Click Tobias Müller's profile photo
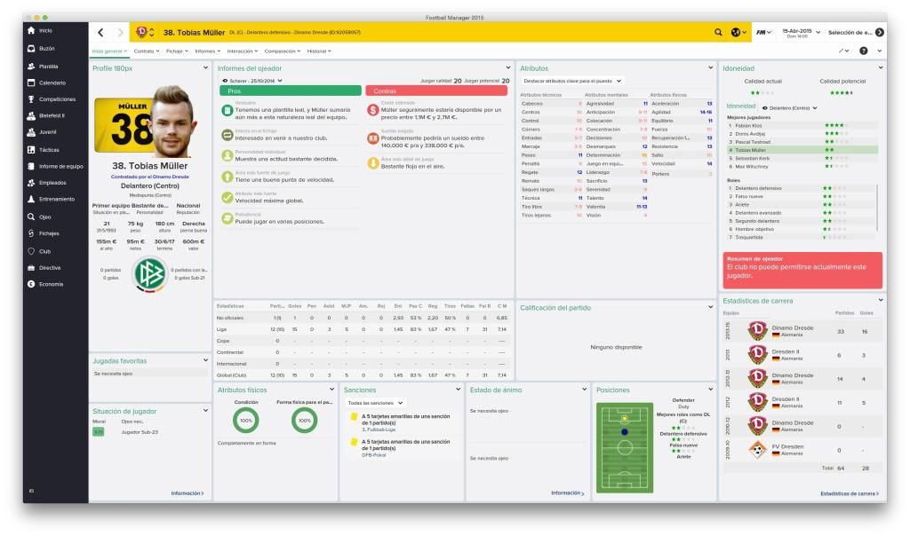Image resolution: width=910 pixels, height=536 pixels. click(172, 121)
